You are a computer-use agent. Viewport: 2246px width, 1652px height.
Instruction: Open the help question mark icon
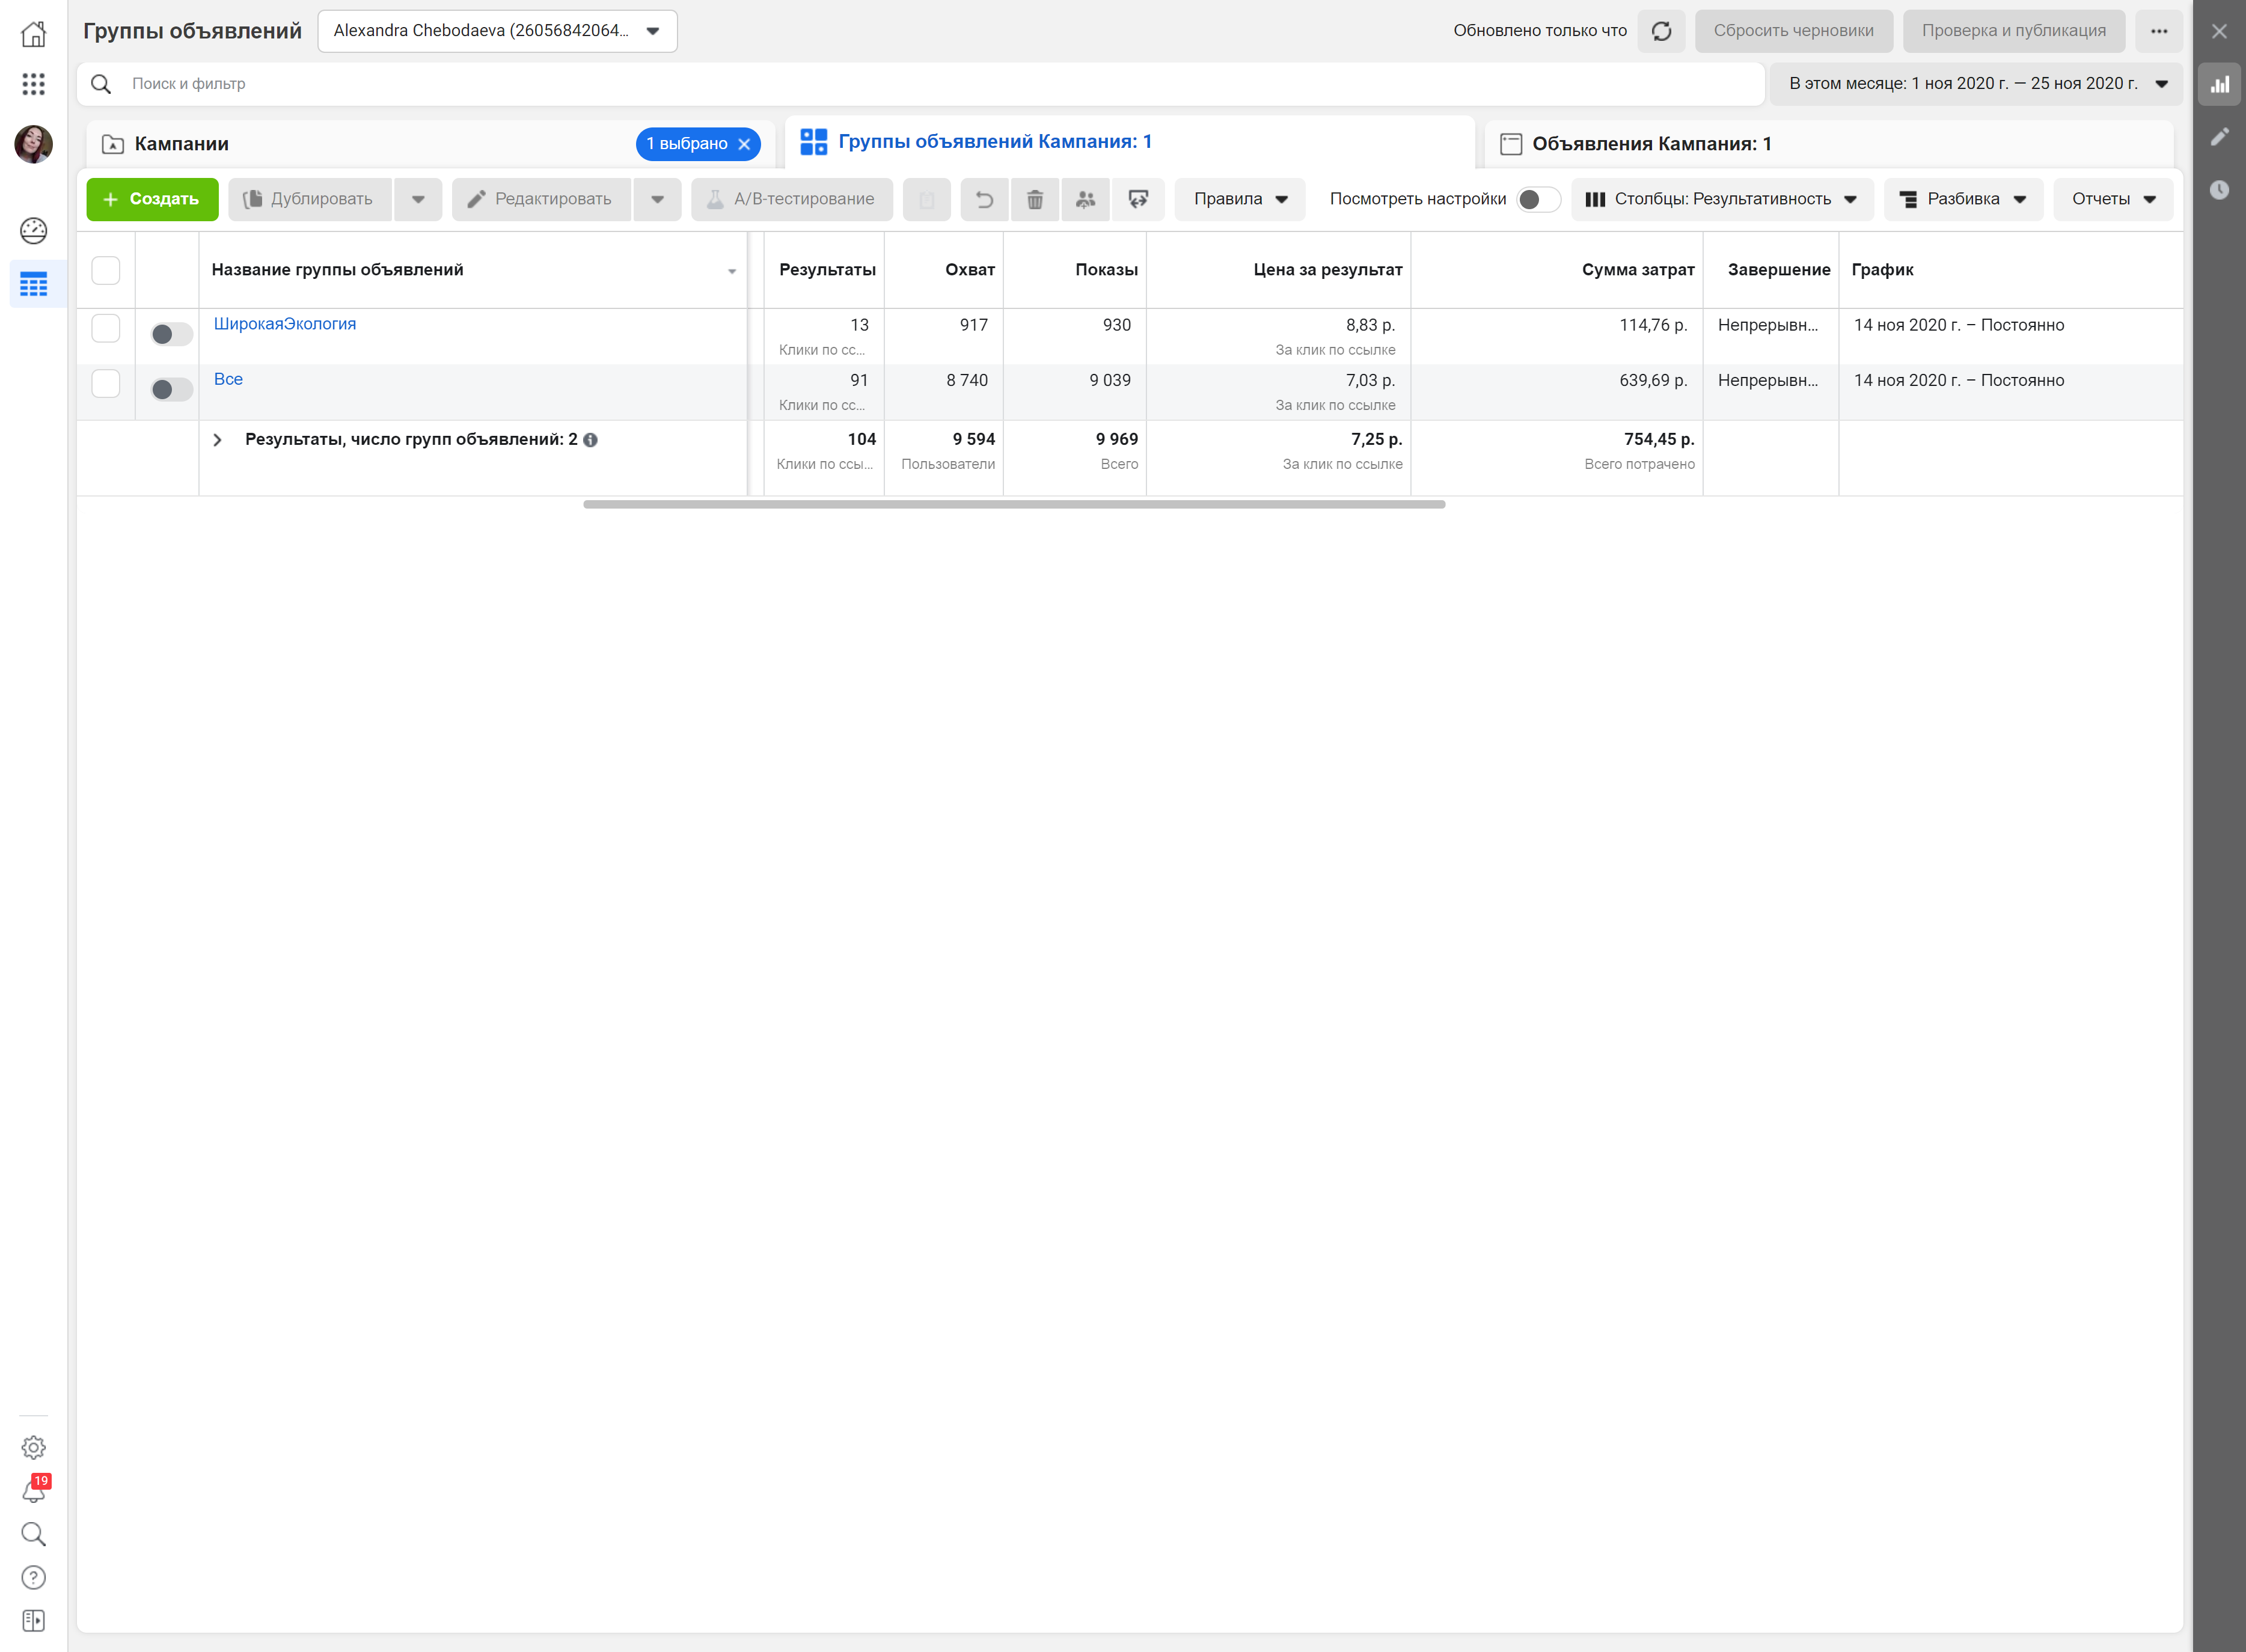point(33,1577)
